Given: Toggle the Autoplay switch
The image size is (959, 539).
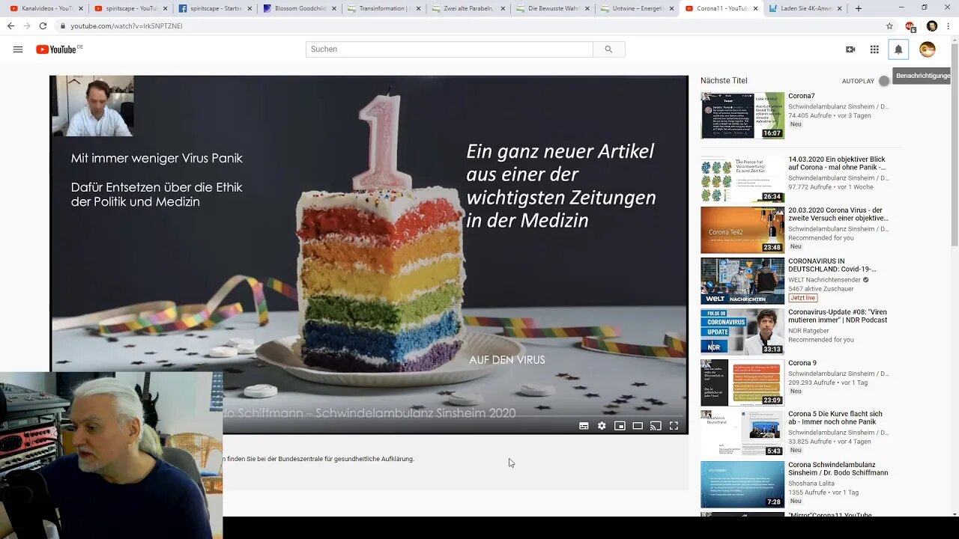Looking at the screenshot, I should pyautogui.click(x=885, y=81).
